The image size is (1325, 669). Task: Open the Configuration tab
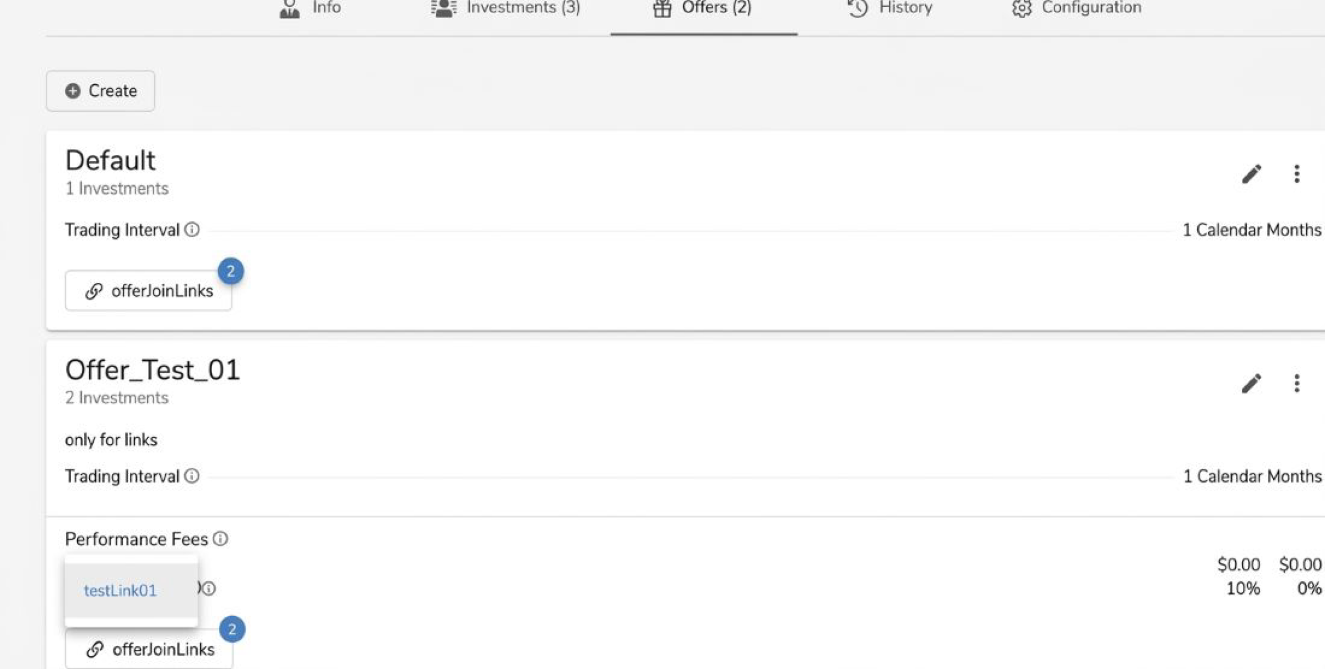(1077, 8)
